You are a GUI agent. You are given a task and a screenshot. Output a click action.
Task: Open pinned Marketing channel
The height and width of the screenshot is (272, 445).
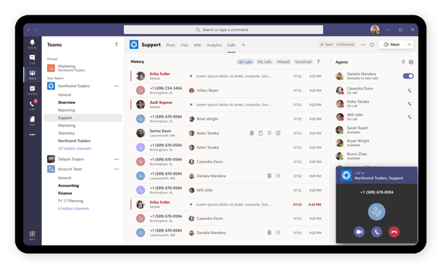click(x=66, y=68)
